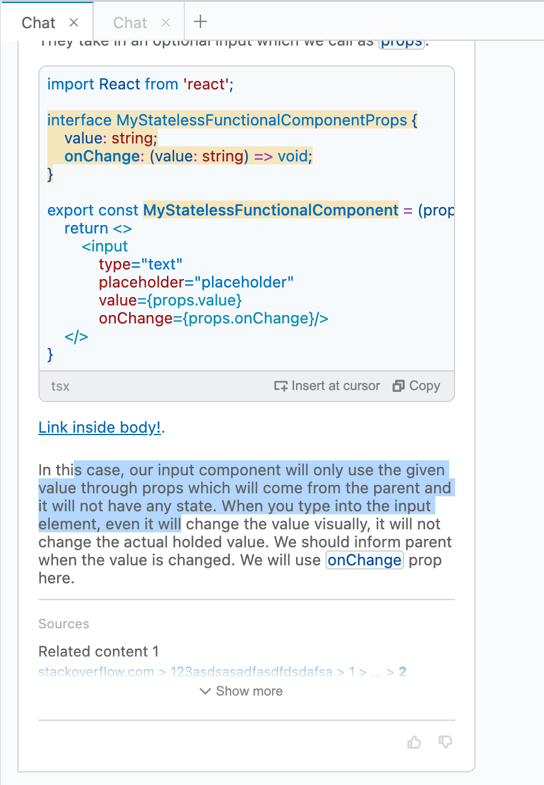Click the '<input' code line
The width and height of the screenshot is (544, 785).
coord(105,246)
